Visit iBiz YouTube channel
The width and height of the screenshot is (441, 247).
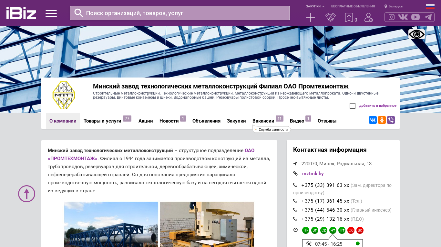click(415, 17)
